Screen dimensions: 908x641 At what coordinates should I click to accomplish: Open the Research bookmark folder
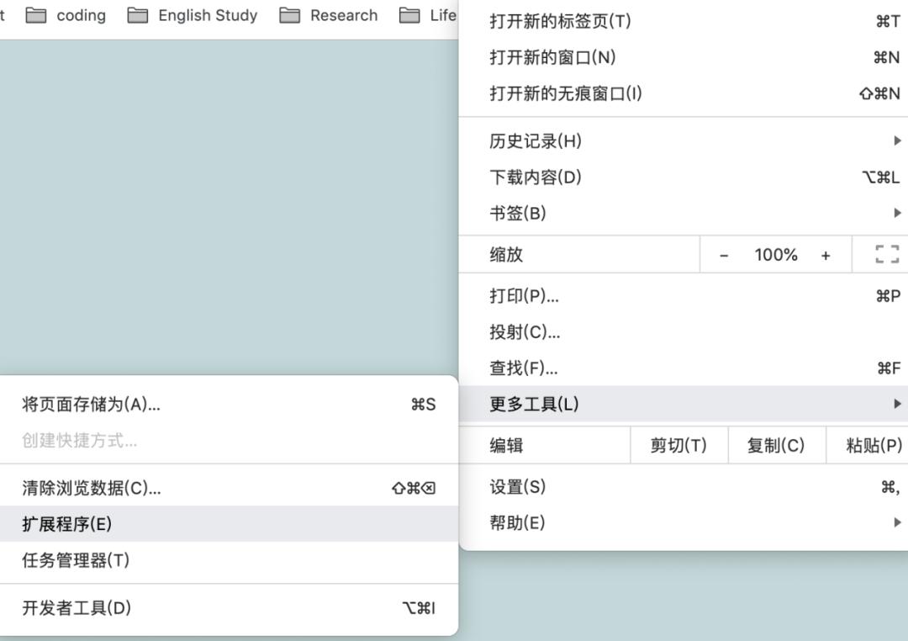coord(345,14)
